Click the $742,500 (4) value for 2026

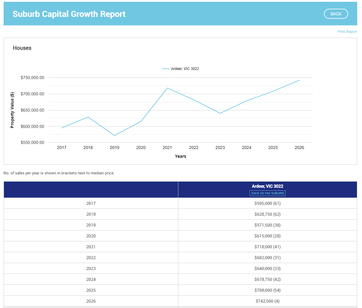pyautogui.click(x=267, y=301)
